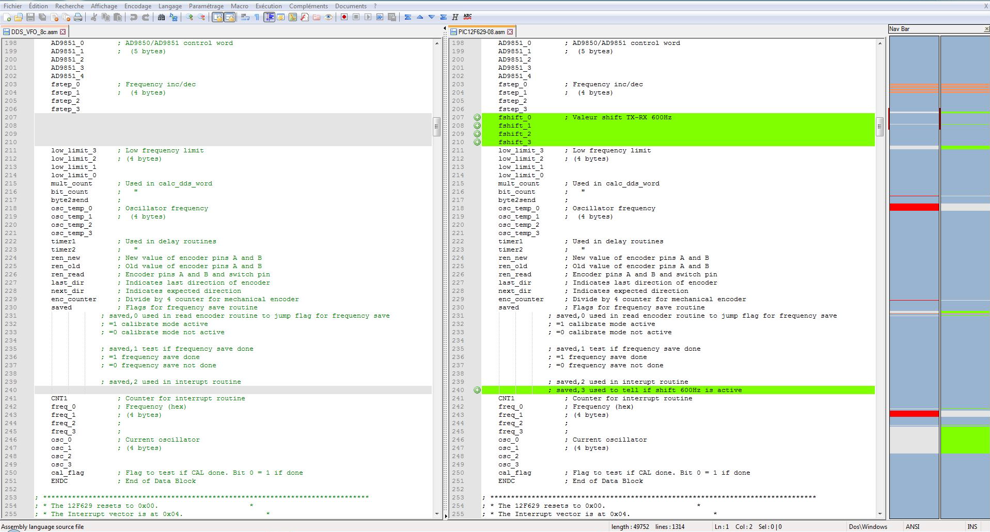
Task: Click the Copy toolbar icon
Action: pyautogui.click(x=105, y=17)
